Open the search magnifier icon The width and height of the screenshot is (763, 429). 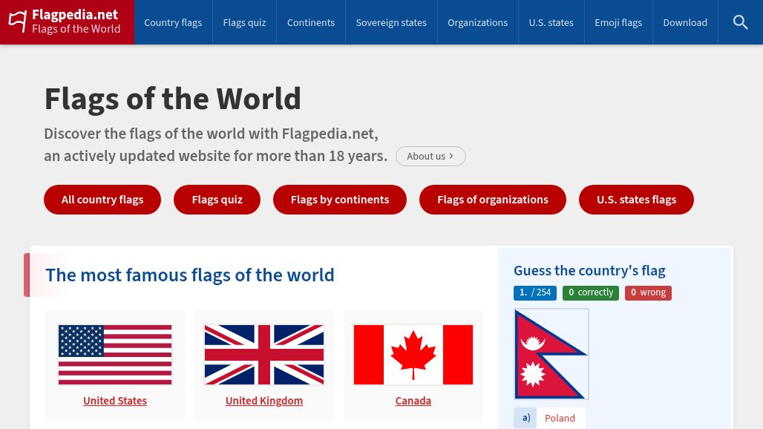click(x=740, y=22)
